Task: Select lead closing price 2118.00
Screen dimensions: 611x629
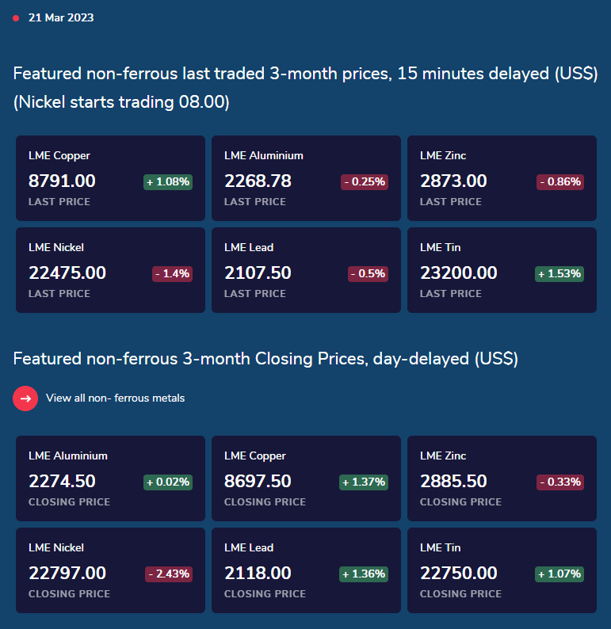Action: (x=258, y=573)
